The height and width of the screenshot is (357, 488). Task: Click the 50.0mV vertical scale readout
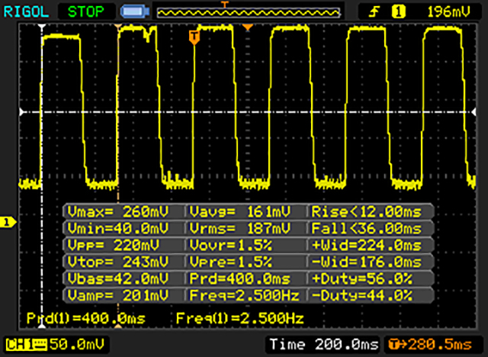(76, 344)
